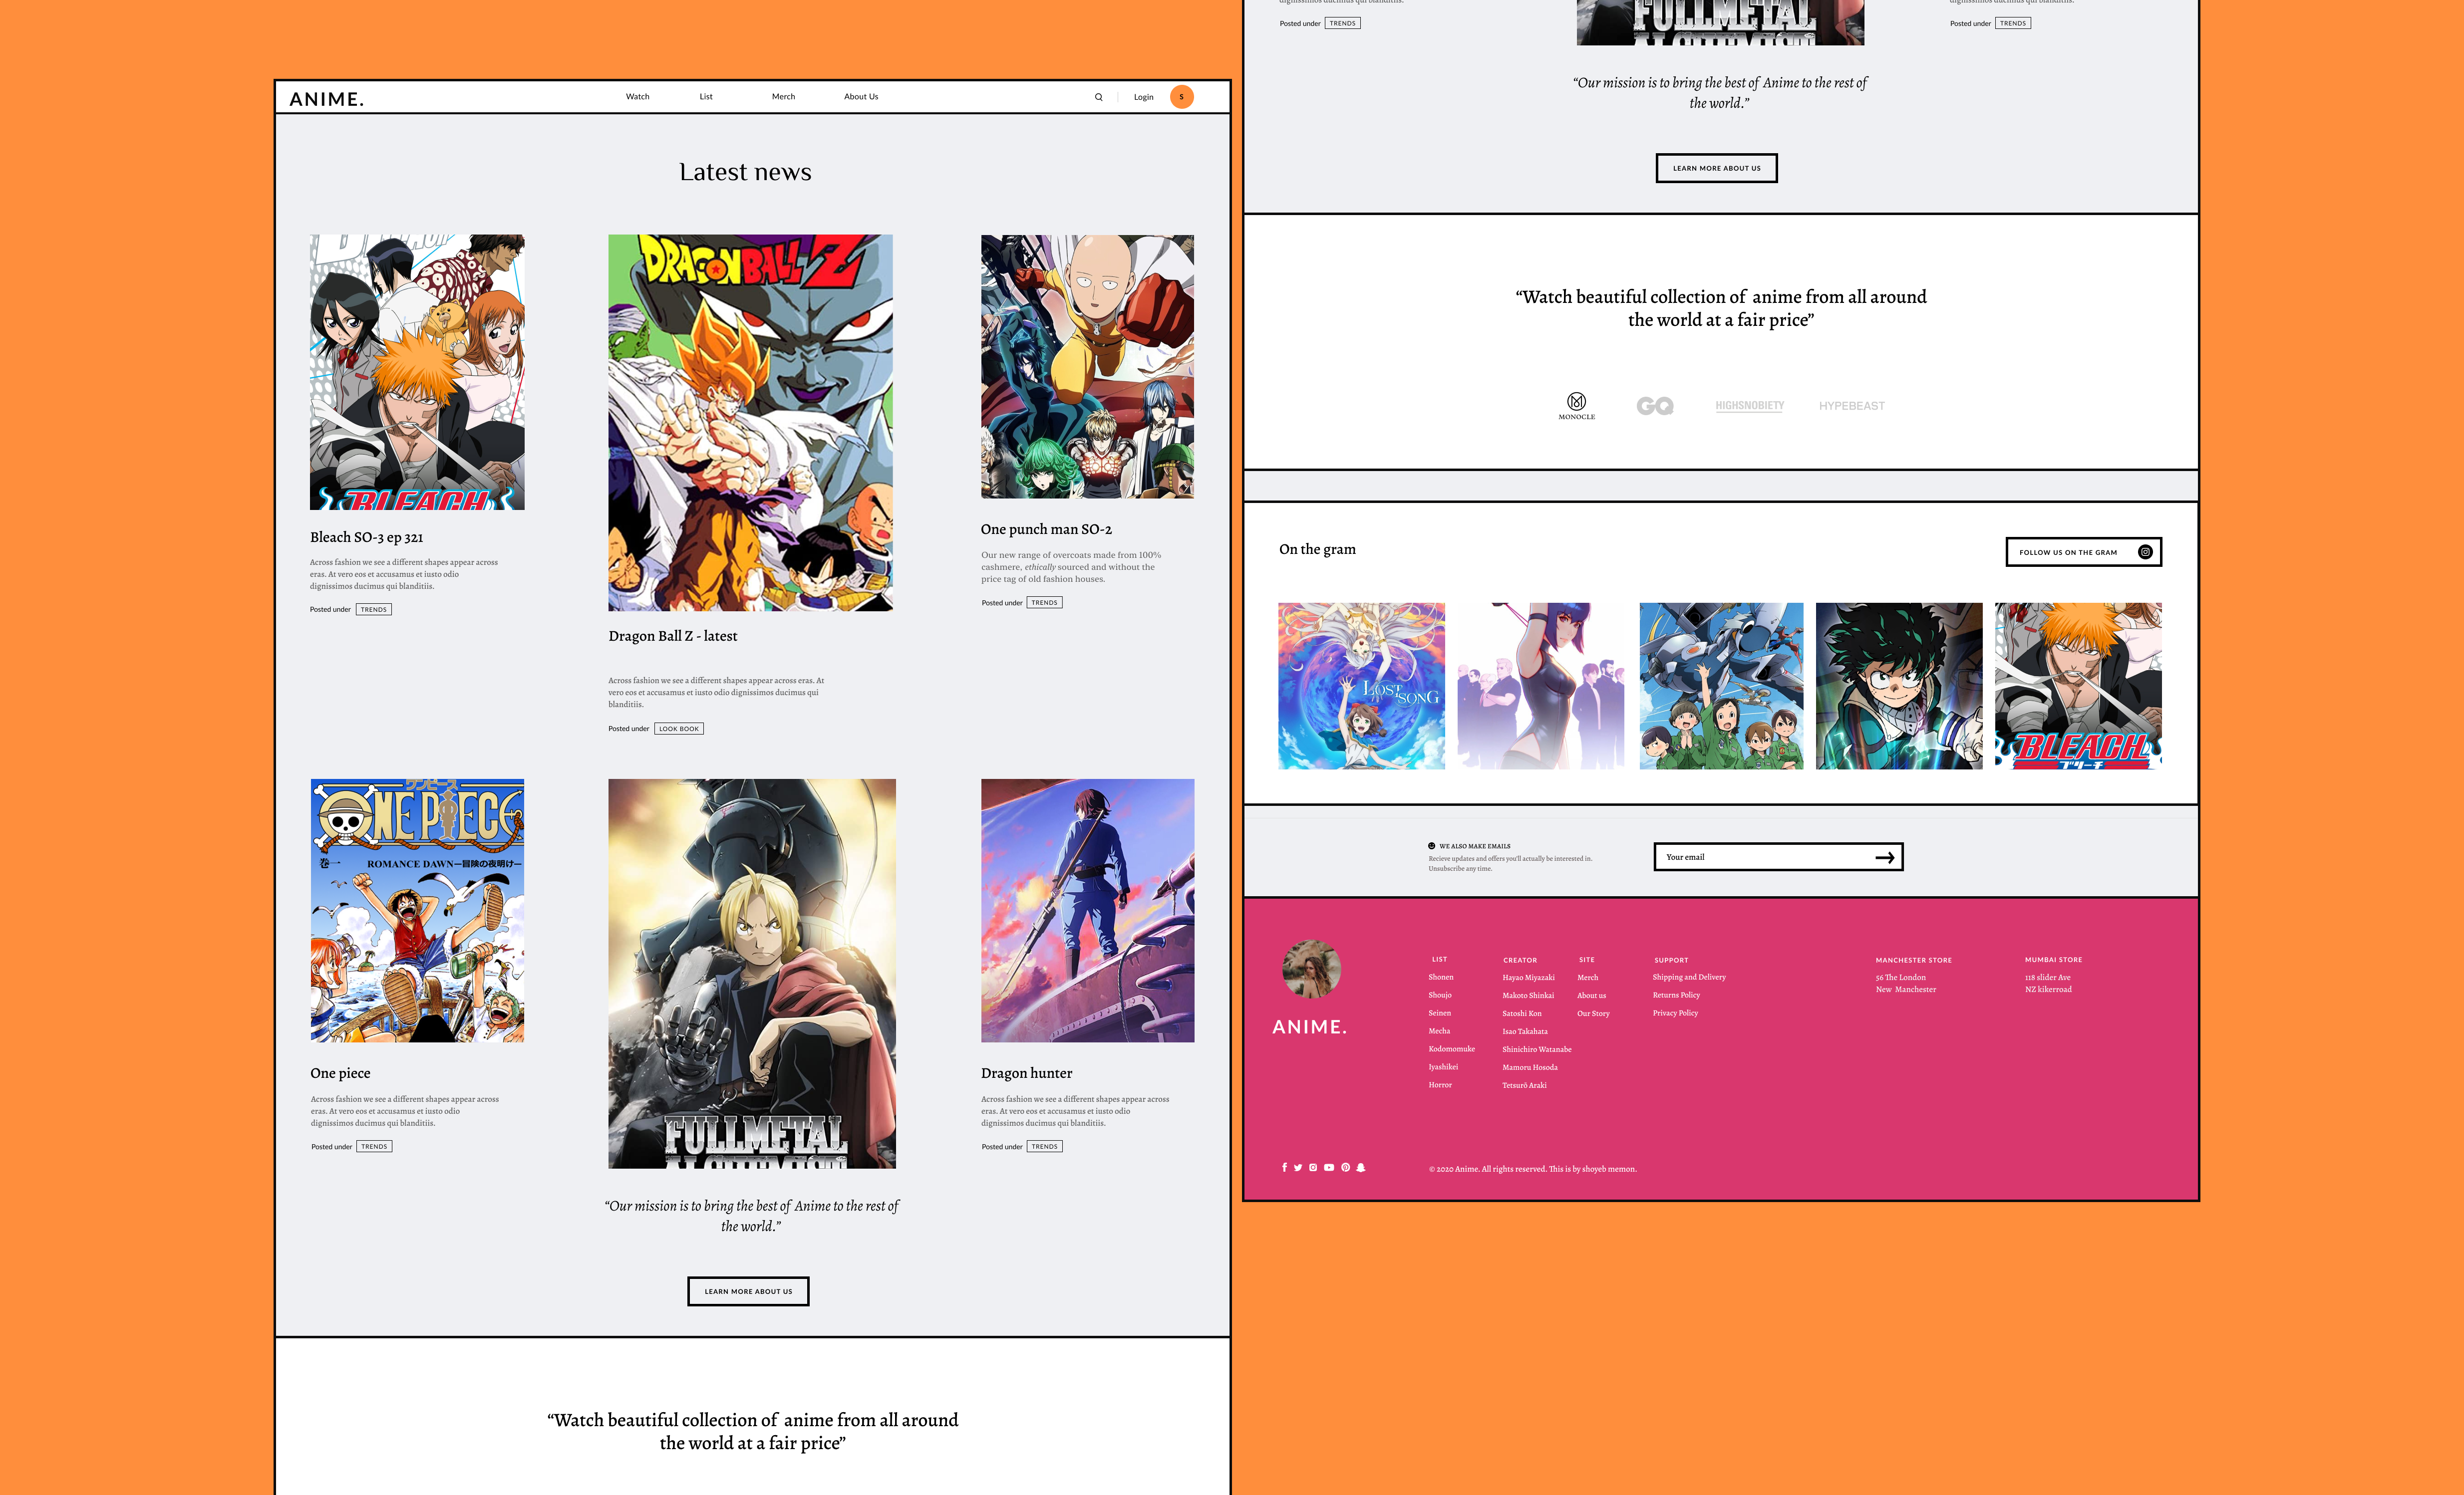Click the LOOK BOOK tag
This screenshot has height=1495, width=2464.
click(x=679, y=729)
